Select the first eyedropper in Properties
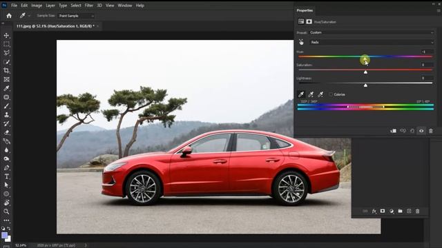The width and height of the screenshot is (442, 248). point(301,94)
